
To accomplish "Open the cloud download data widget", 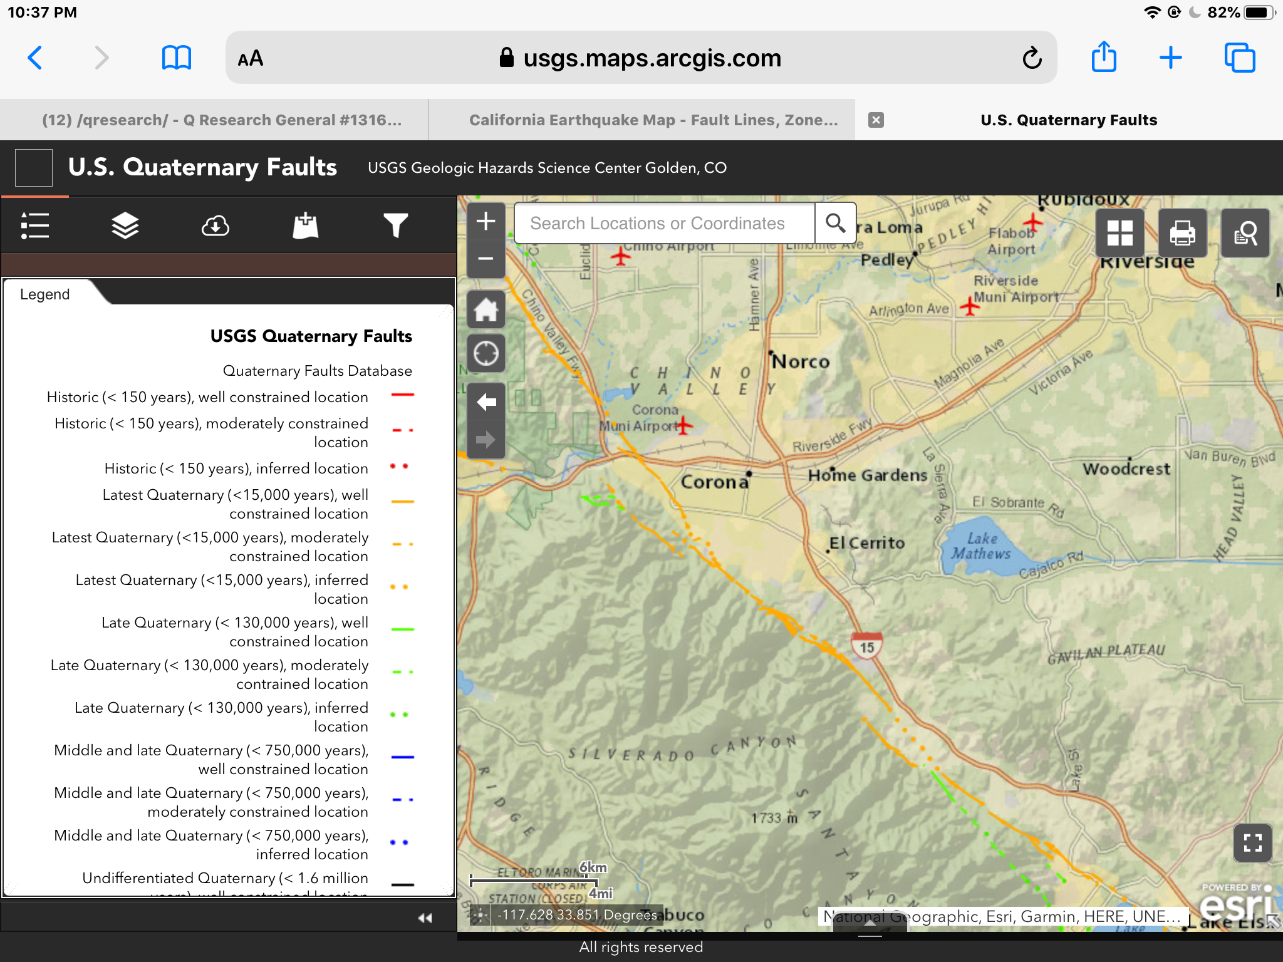I will (216, 225).
